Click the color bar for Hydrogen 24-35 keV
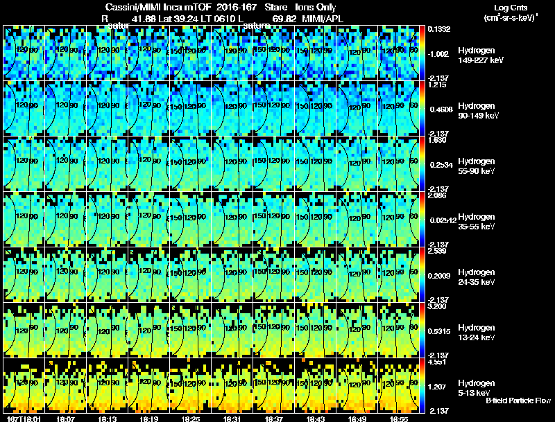 422,274
